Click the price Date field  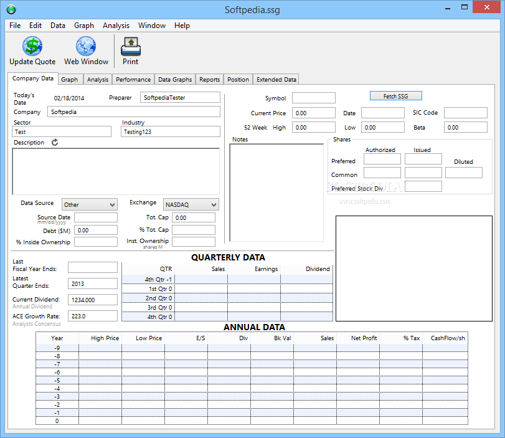click(x=382, y=113)
